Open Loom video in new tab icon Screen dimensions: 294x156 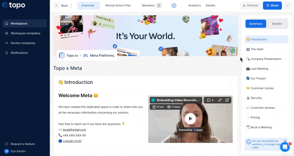point(227,100)
